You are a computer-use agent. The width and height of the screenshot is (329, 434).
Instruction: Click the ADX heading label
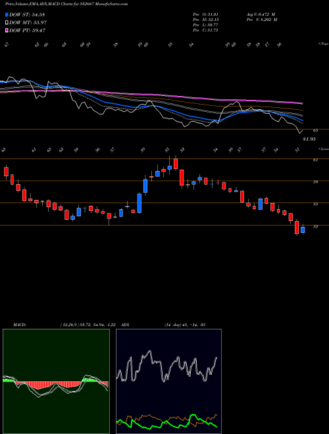click(126, 325)
